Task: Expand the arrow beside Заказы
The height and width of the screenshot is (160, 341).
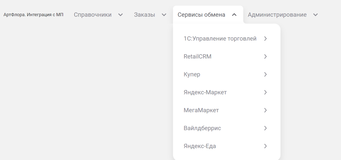Action: click(164, 15)
